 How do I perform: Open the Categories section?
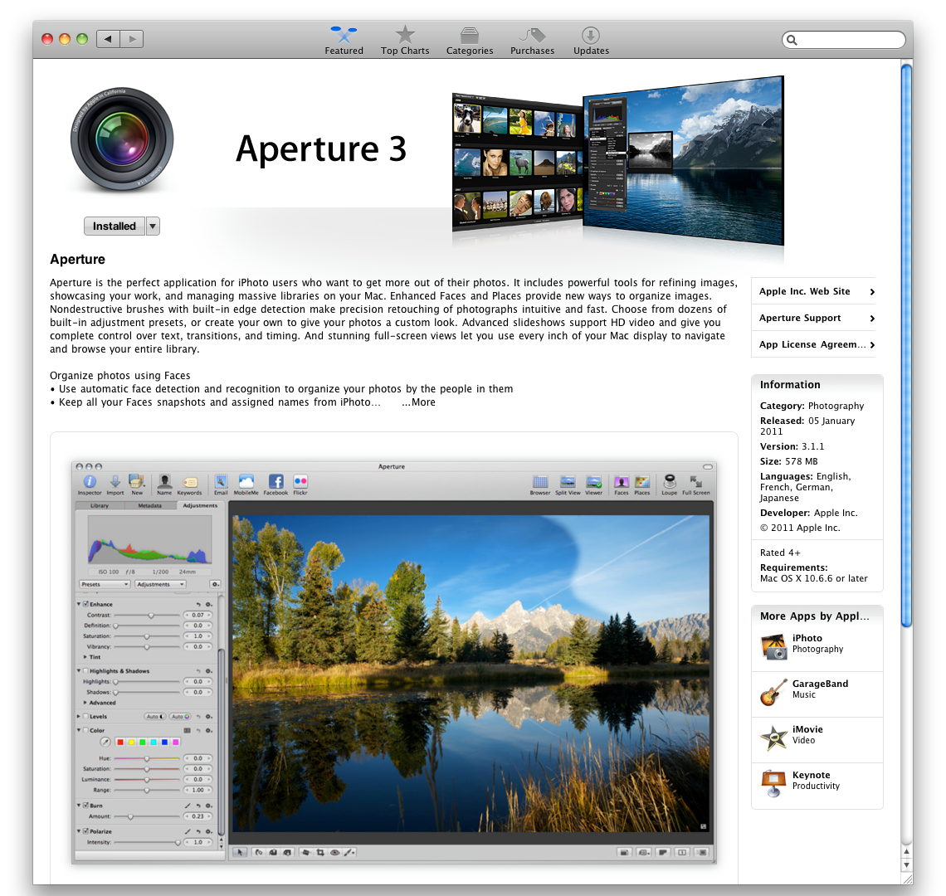(x=470, y=41)
